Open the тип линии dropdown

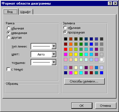(54, 46)
